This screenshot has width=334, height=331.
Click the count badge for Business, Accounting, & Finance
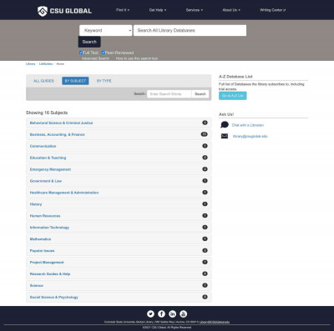point(205,134)
